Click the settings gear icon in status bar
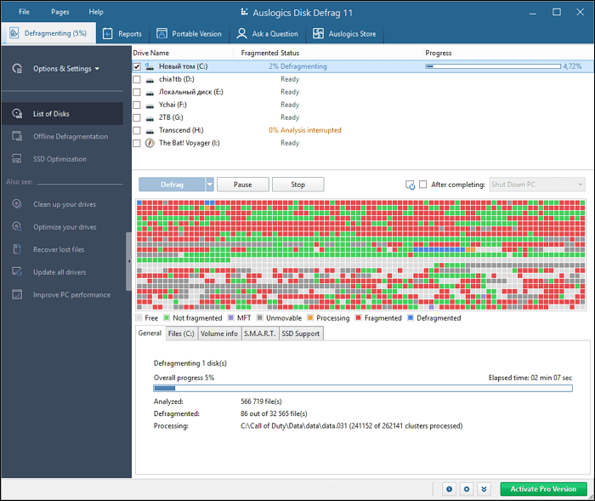Image resolution: width=595 pixels, height=501 pixels. tap(467, 489)
